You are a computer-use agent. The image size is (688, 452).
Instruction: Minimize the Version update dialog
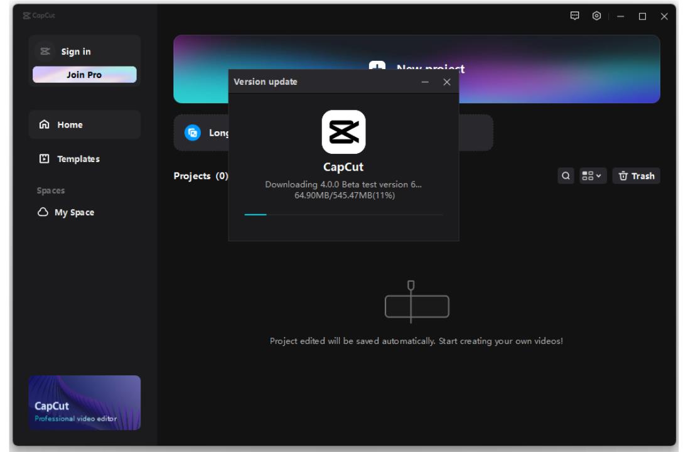[x=425, y=82]
